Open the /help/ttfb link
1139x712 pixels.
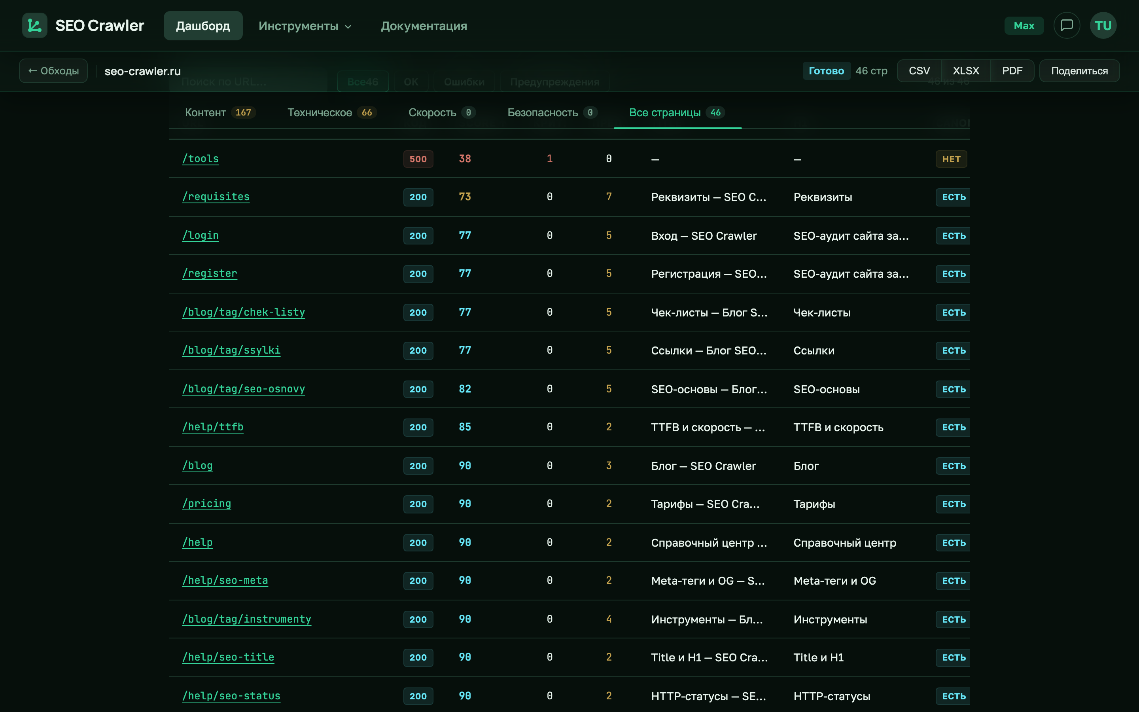[x=213, y=427]
